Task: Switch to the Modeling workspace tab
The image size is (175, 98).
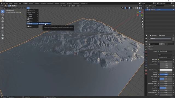Action: click(x=31, y=4)
